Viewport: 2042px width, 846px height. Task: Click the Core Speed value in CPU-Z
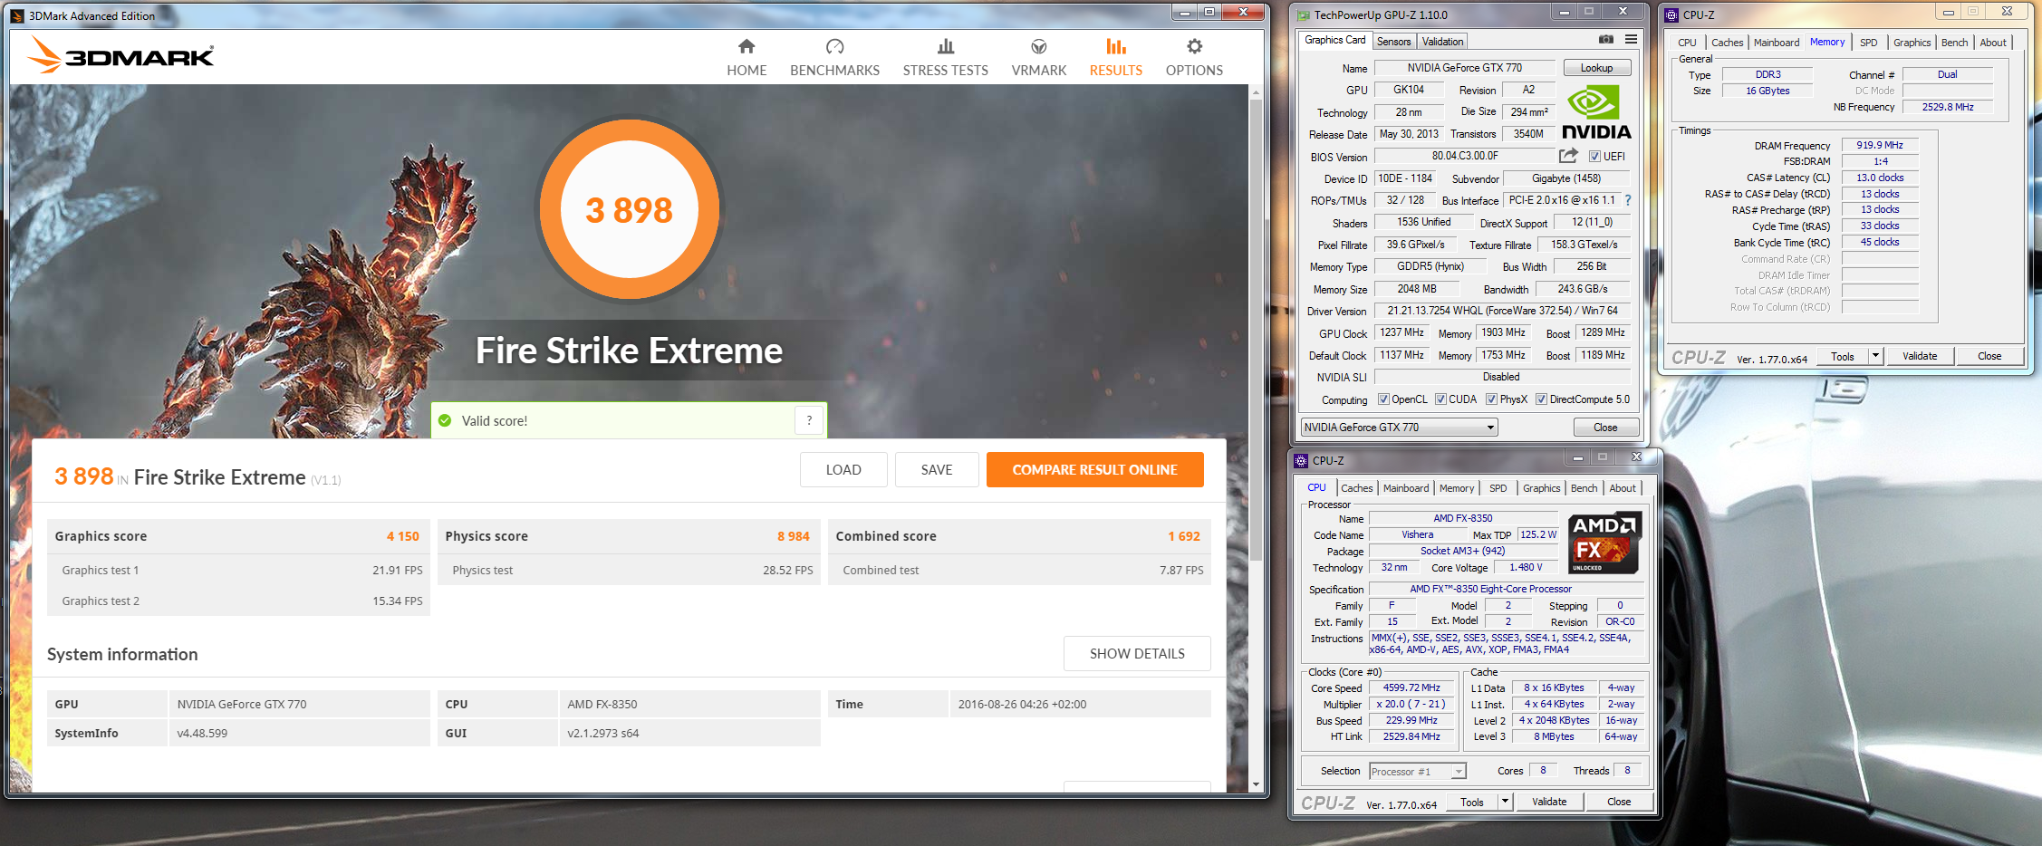[x=1411, y=688]
